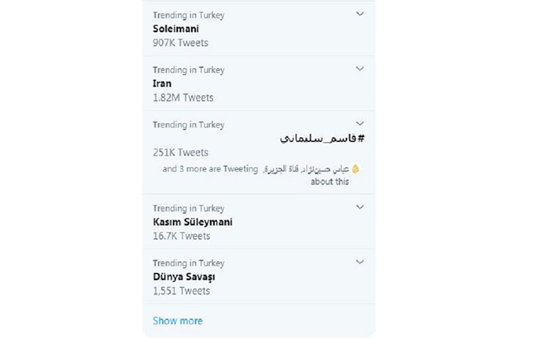Expand the chevron for Kasım Süleymani trend
The image size is (542, 339).
pyautogui.click(x=360, y=207)
